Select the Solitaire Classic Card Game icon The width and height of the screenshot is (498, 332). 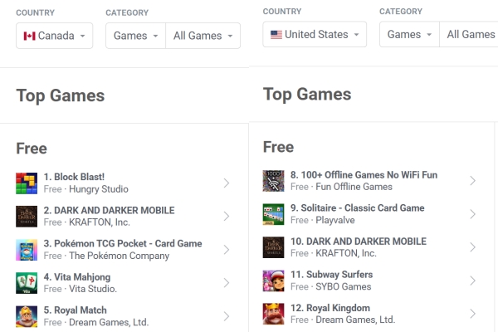[x=274, y=214]
